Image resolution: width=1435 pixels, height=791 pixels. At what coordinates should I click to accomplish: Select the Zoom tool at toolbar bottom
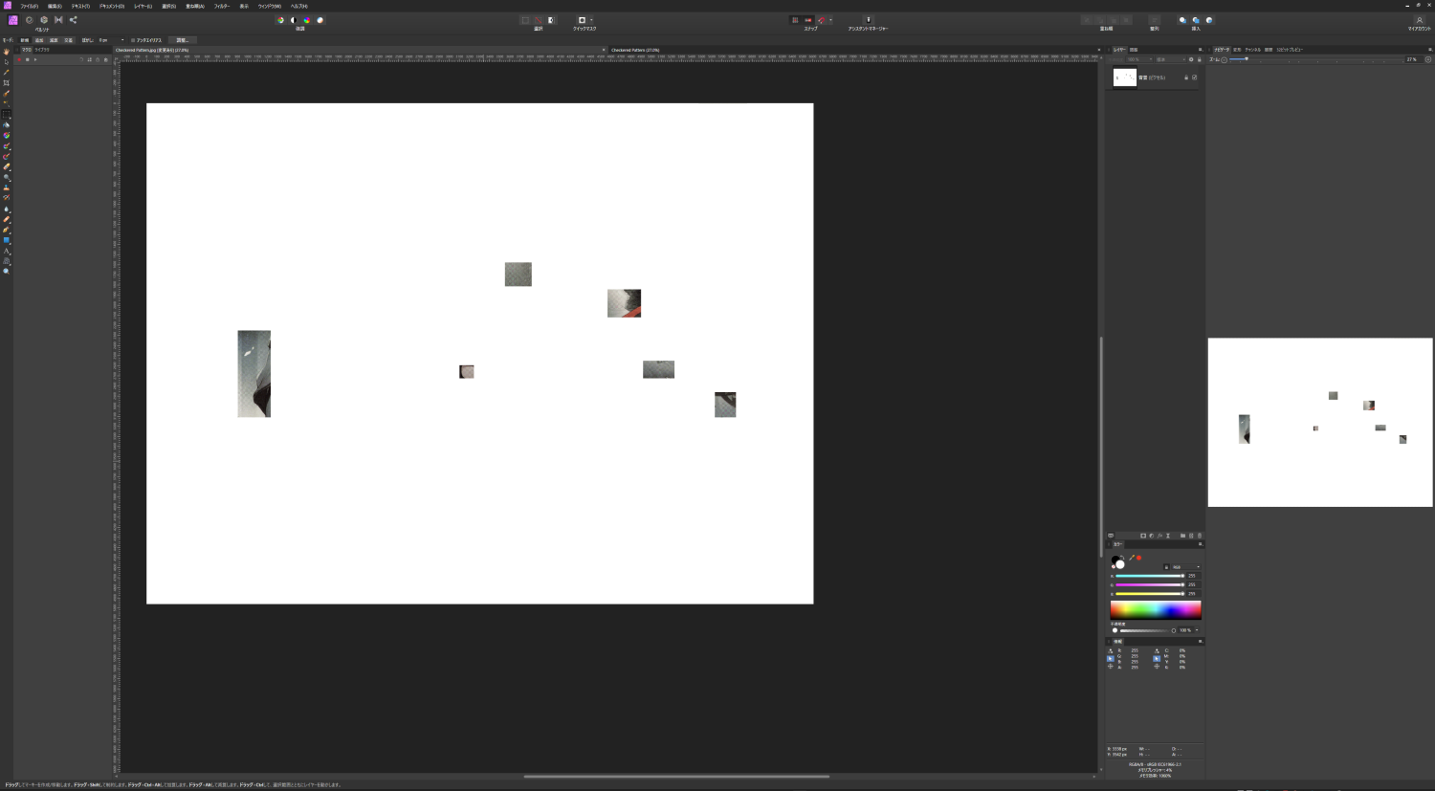point(6,271)
